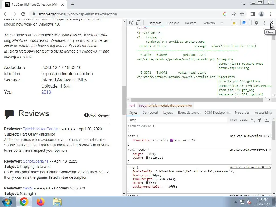The image size is (276, 207).
Task: Open File Explorer from the taskbar
Action: pos(57,202)
